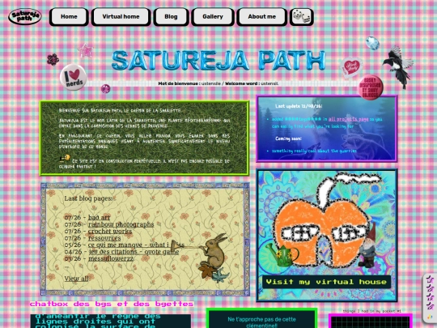
Task: Click the first star in side widget
Action: tap(430, 279)
